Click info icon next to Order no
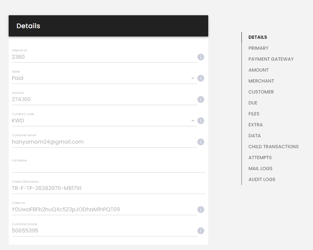Screen dimensions: 313x250 click(201, 210)
